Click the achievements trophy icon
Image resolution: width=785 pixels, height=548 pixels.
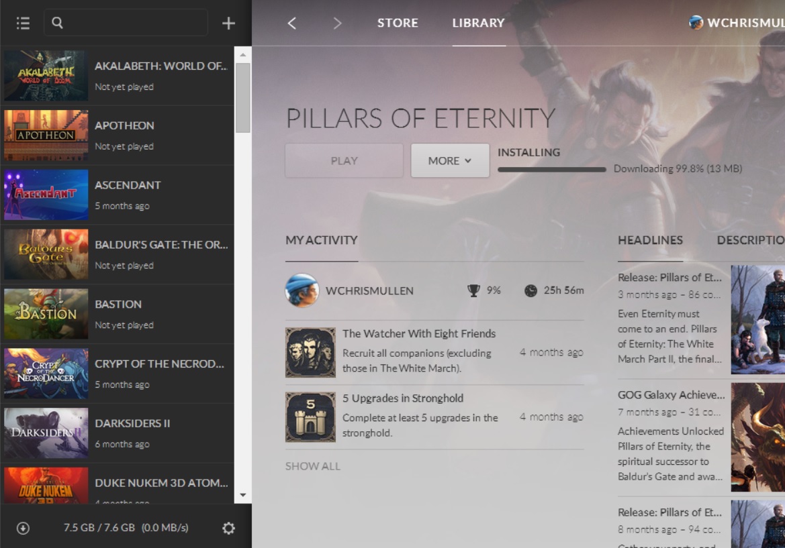473,290
